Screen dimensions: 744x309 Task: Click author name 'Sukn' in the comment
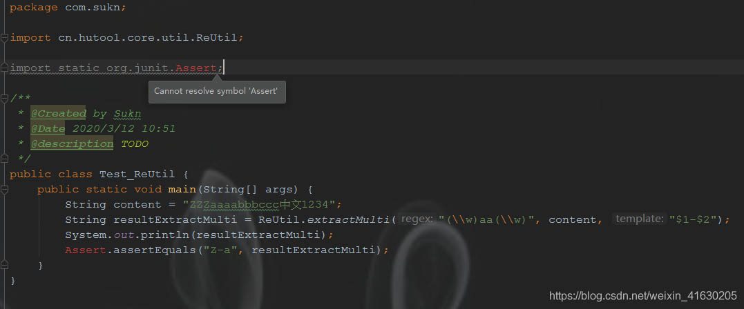coord(127,114)
